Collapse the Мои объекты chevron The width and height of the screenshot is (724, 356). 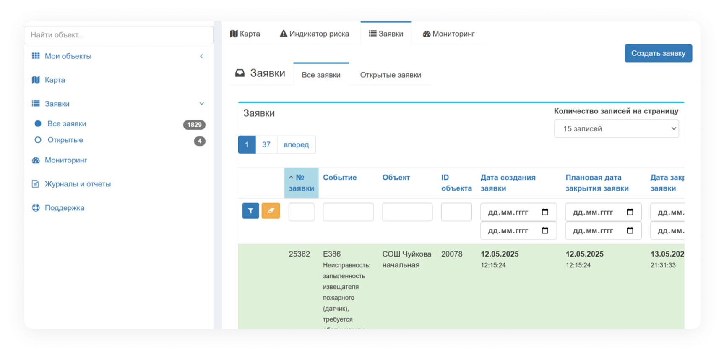point(202,56)
